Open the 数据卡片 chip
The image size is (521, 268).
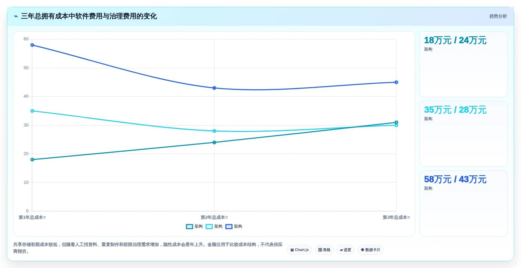[x=371, y=250]
